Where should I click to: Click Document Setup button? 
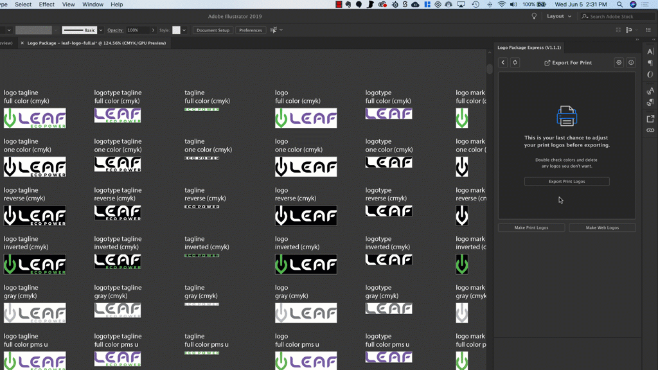coord(213,30)
